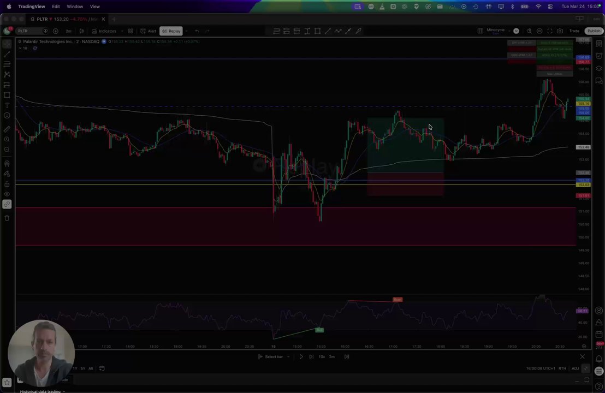
Task: Open the Edit menu
Action: pyautogui.click(x=56, y=7)
